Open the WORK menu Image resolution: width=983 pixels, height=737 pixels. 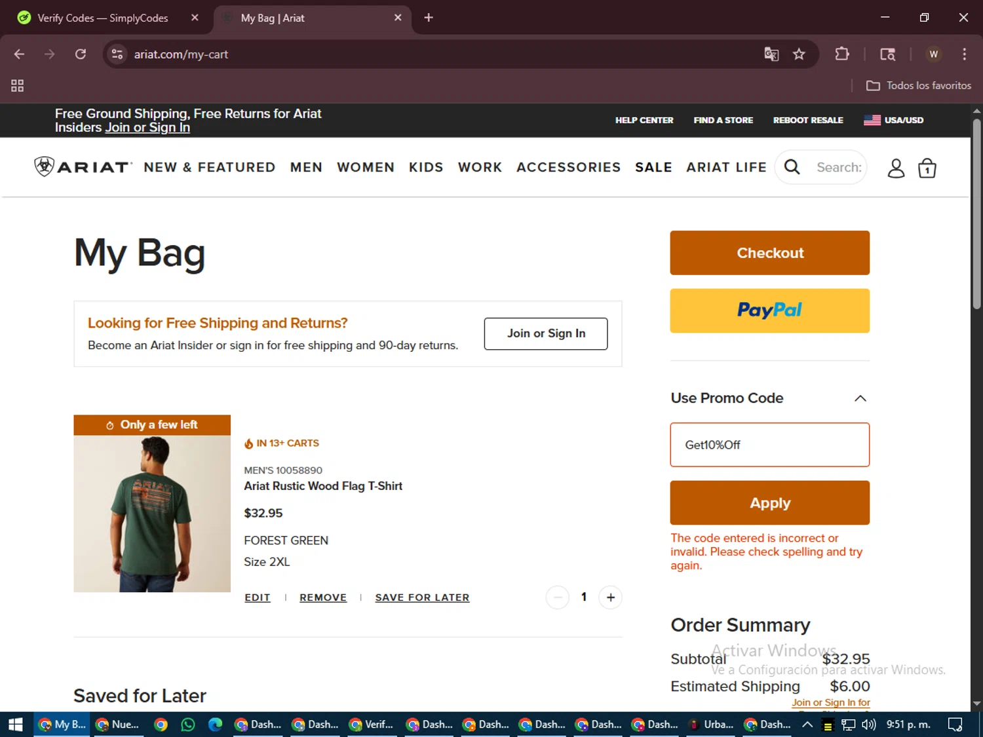coord(480,167)
